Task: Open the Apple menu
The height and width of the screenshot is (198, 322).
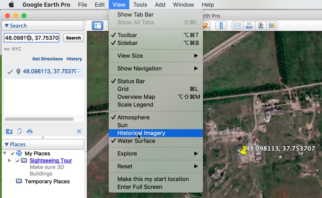Action: (x=11, y=5)
